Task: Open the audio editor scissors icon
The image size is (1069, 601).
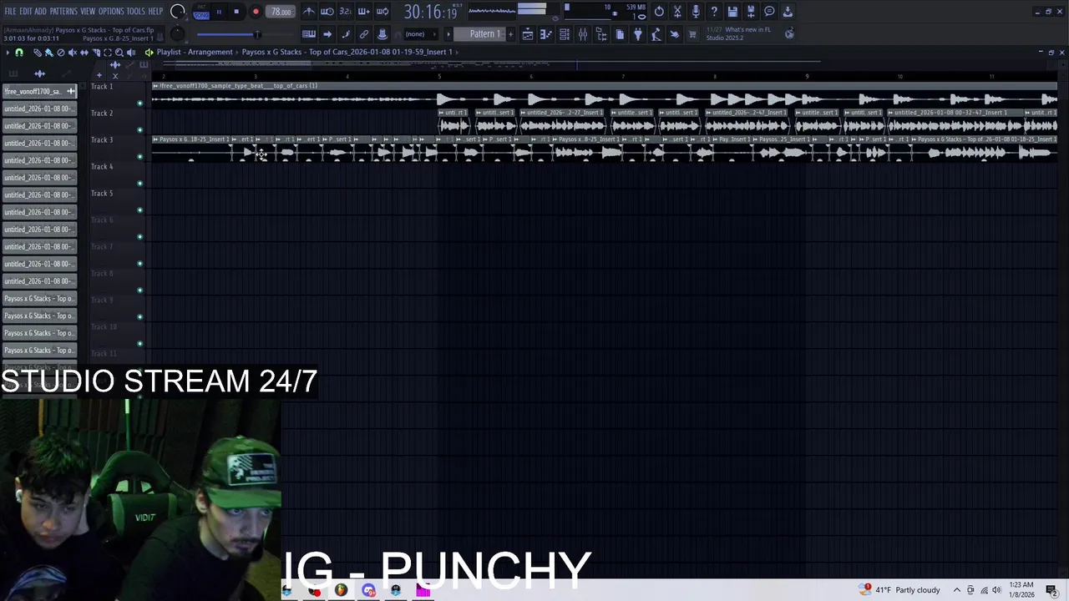Action: pos(677,12)
